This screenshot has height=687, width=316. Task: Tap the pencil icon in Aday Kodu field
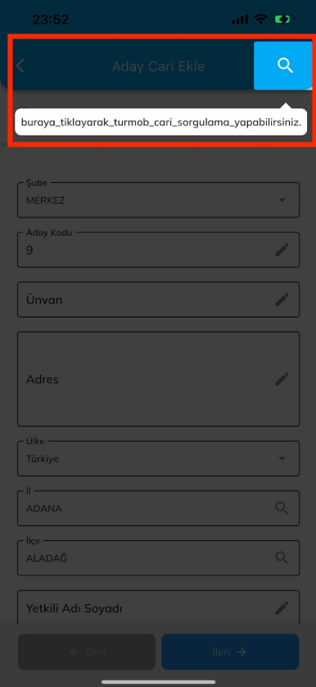pyautogui.click(x=282, y=250)
